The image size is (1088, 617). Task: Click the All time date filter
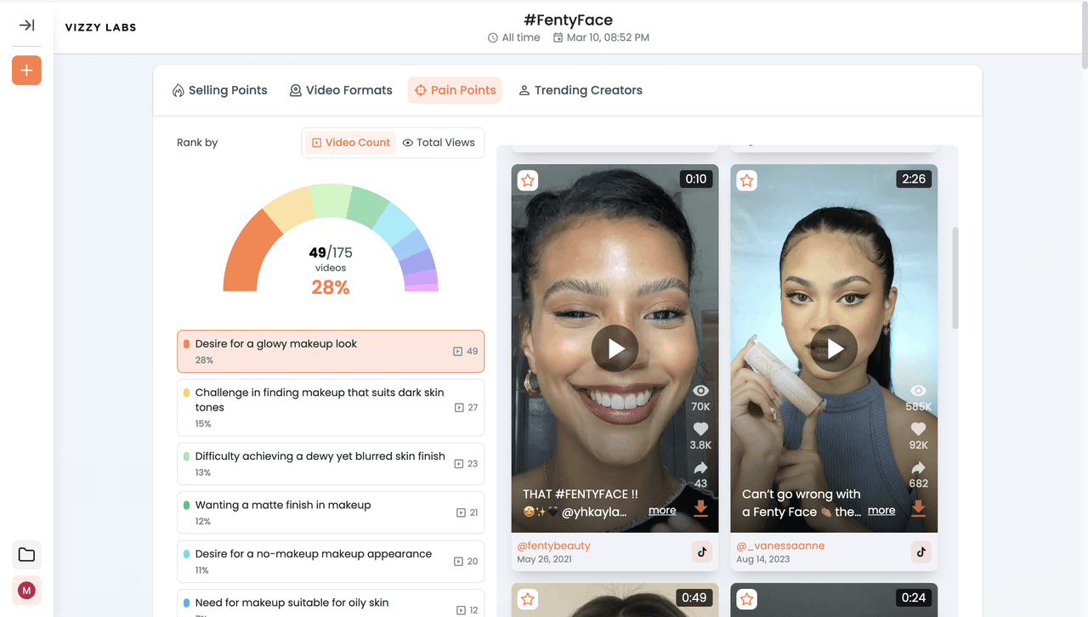513,37
